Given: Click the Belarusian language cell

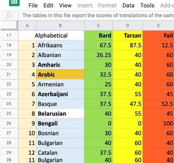Looking at the screenshot, I should pyautogui.click(x=60, y=114).
